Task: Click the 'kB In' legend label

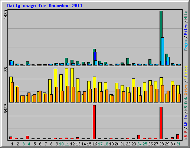Action: [x=186, y=120]
